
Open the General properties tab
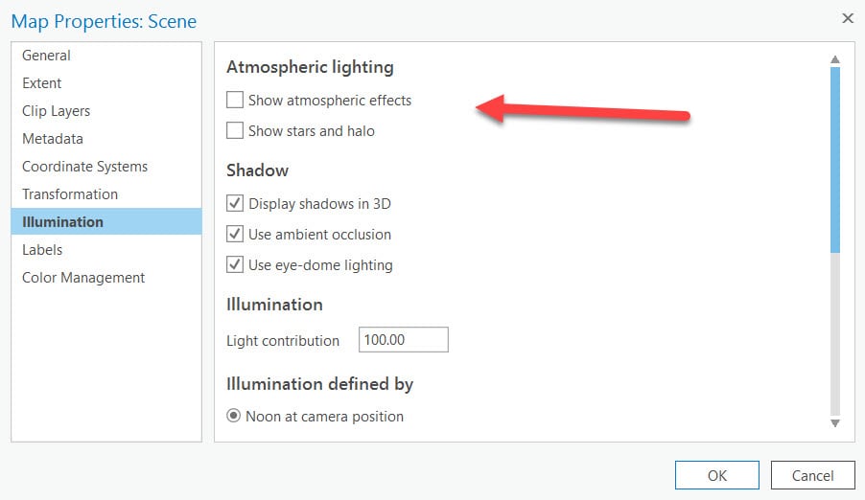[47, 56]
